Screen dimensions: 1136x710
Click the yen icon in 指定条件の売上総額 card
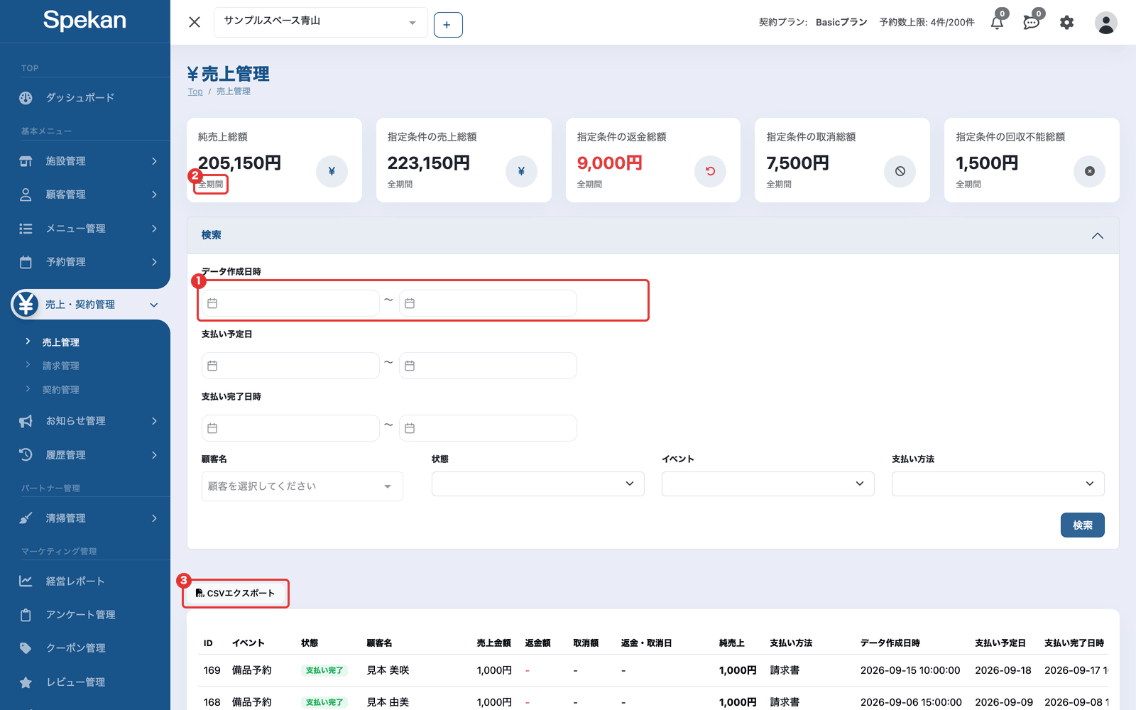[x=521, y=171]
